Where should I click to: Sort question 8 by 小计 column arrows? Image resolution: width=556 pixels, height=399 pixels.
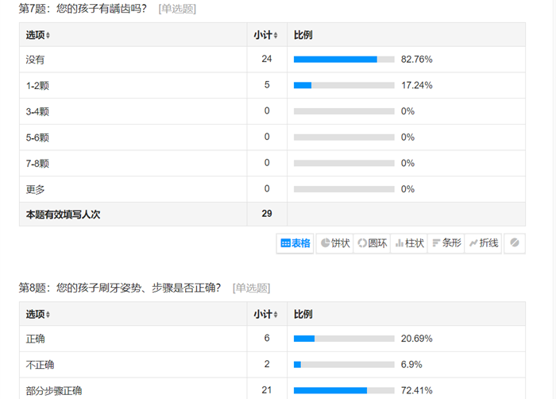tap(276, 315)
